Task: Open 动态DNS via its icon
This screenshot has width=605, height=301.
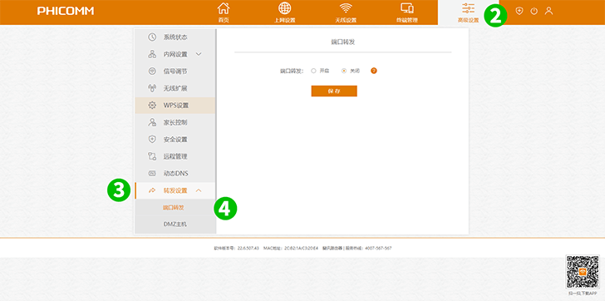Action: click(152, 173)
